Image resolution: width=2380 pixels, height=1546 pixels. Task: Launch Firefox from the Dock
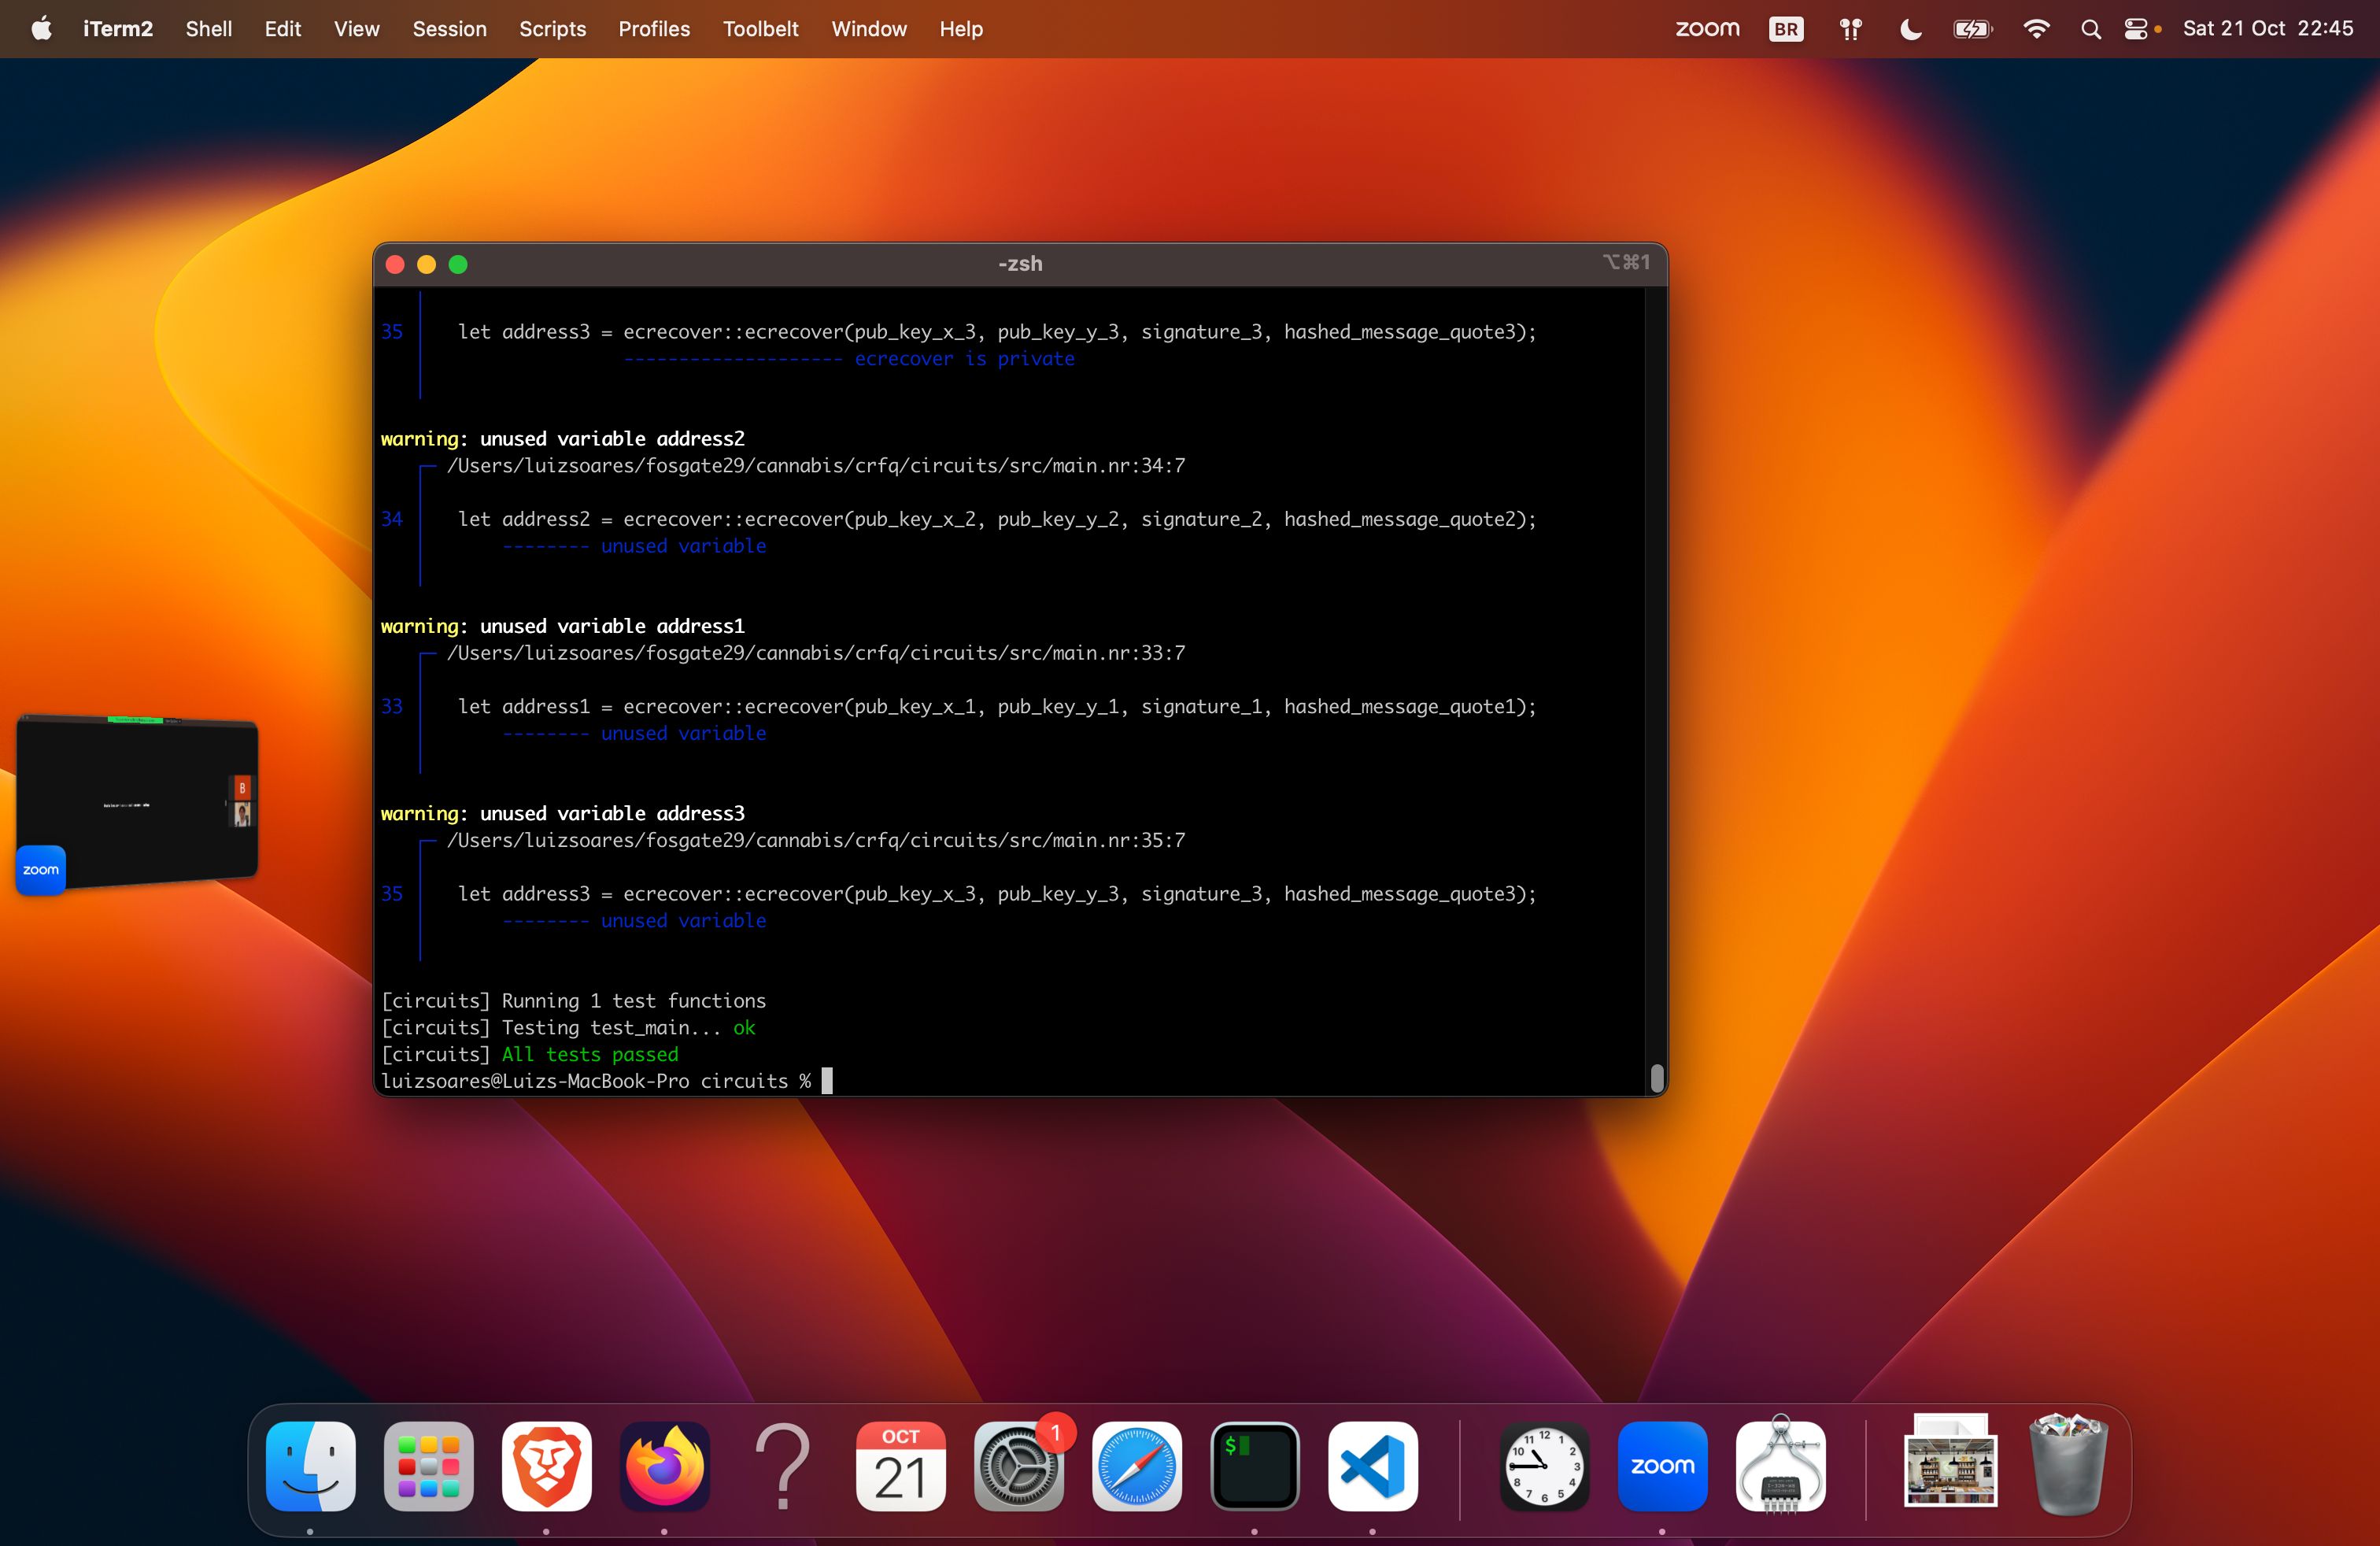coord(664,1466)
